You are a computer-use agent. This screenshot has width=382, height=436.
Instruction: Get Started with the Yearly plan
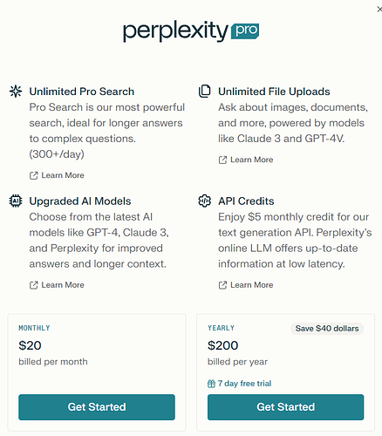tap(285, 407)
